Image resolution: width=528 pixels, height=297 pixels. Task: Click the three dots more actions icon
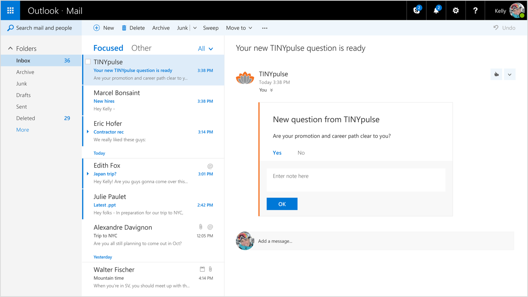point(264,28)
